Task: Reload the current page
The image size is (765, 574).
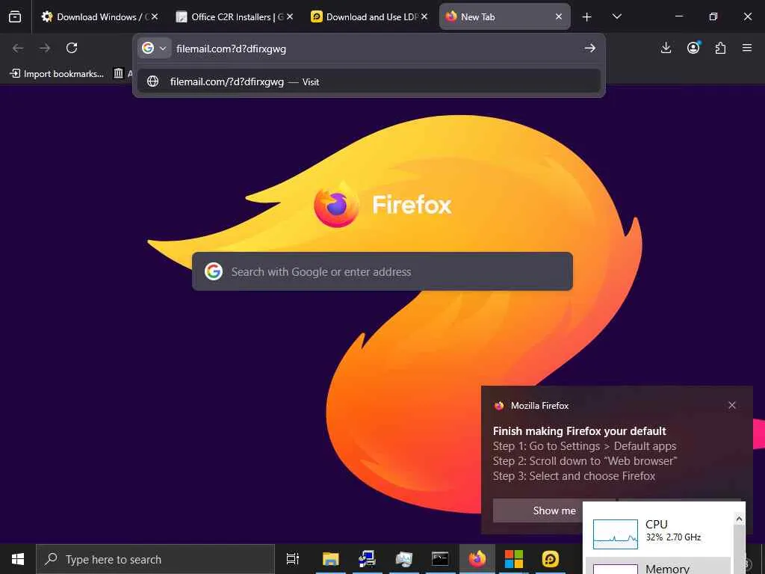Action: 72,48
